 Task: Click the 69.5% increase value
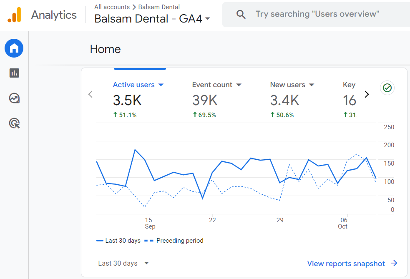[204, 115]
